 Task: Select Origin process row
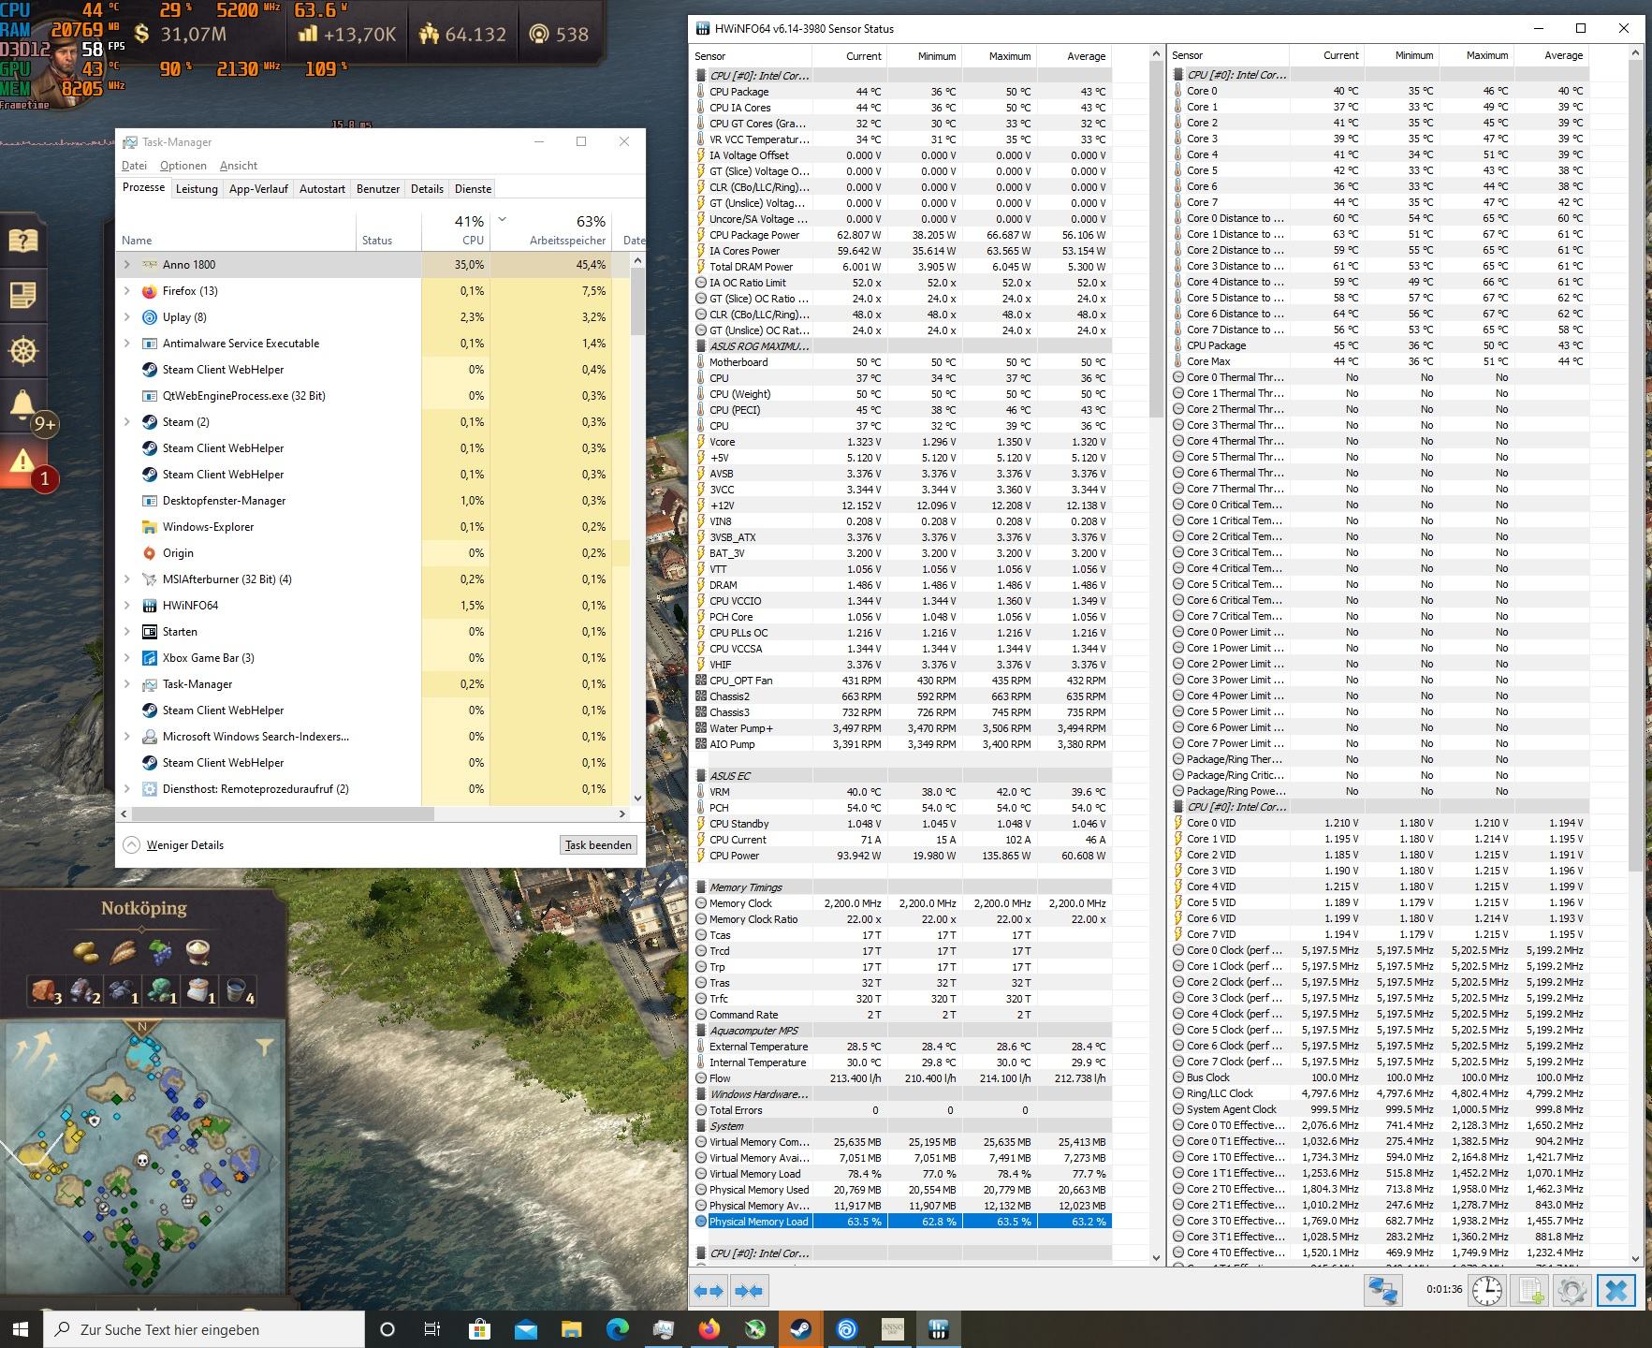point(373,553)
